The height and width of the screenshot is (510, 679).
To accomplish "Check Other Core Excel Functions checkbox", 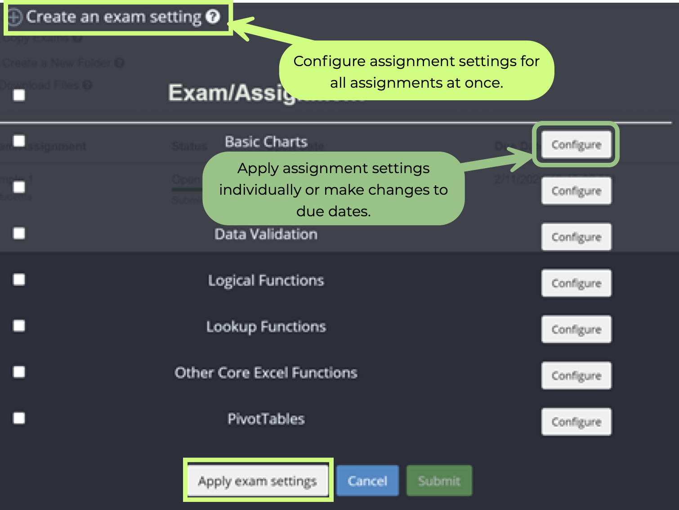I will point(19,372).
